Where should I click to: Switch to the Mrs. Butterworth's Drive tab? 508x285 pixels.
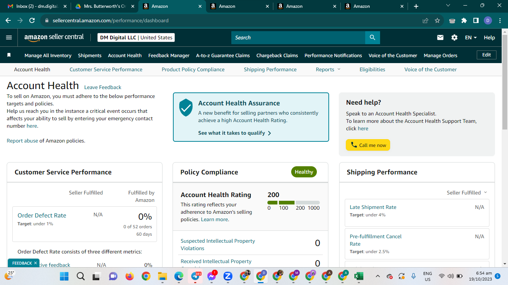point(104,6)
